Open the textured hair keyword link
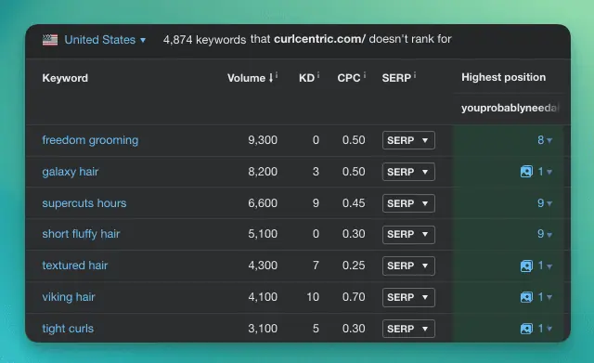This screenshot has height=363, width=594. [x=74, y=266]
